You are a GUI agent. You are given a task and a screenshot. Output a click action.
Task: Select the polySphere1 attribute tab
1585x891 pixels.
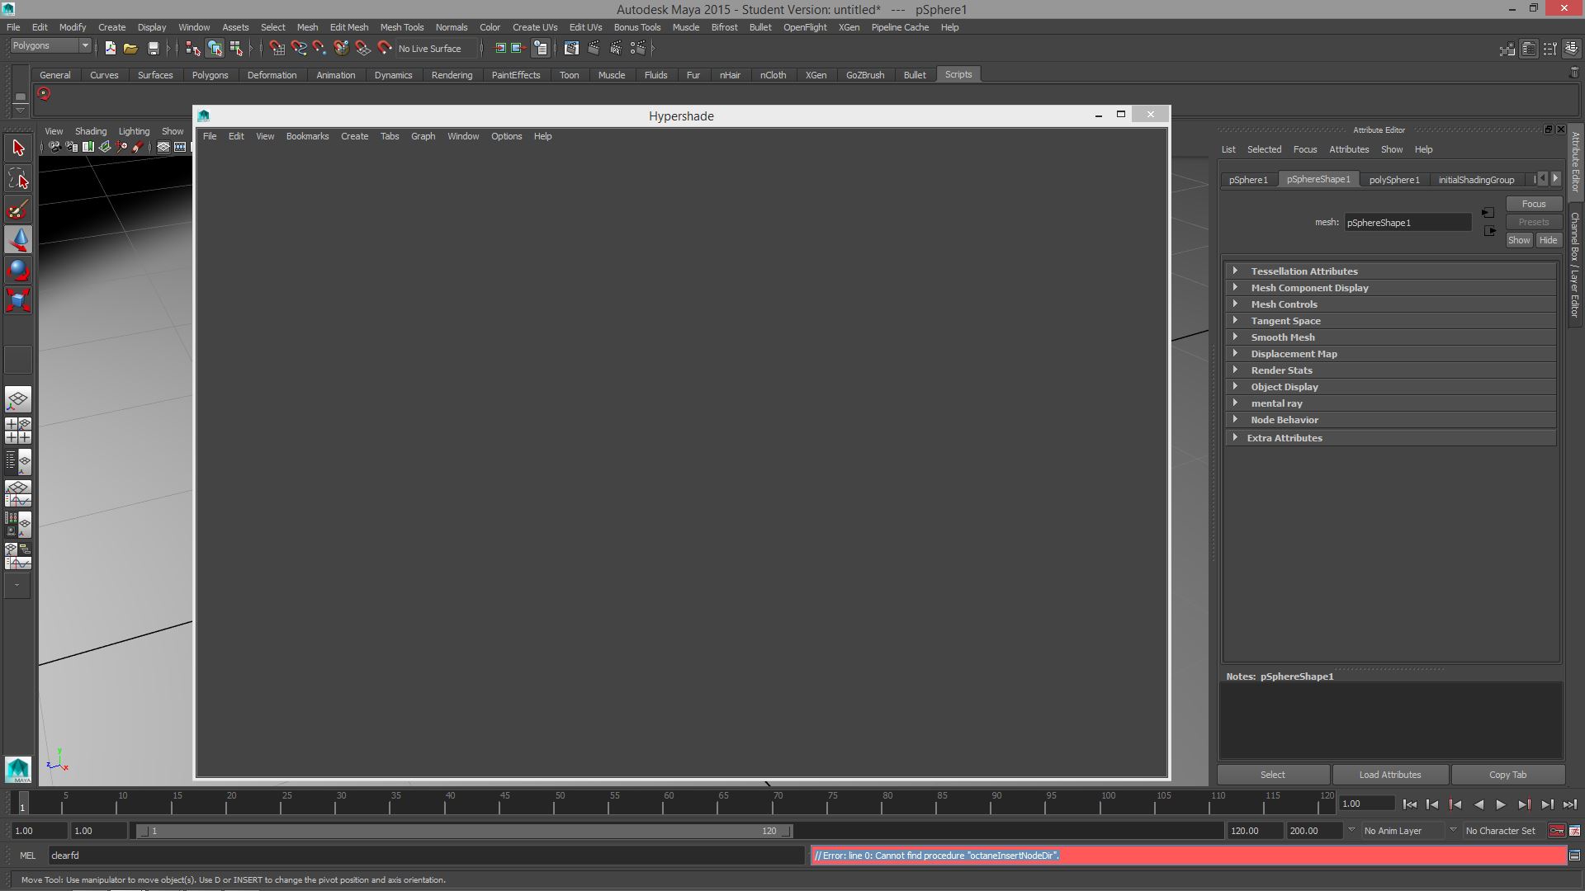(x=1394, y=180)
